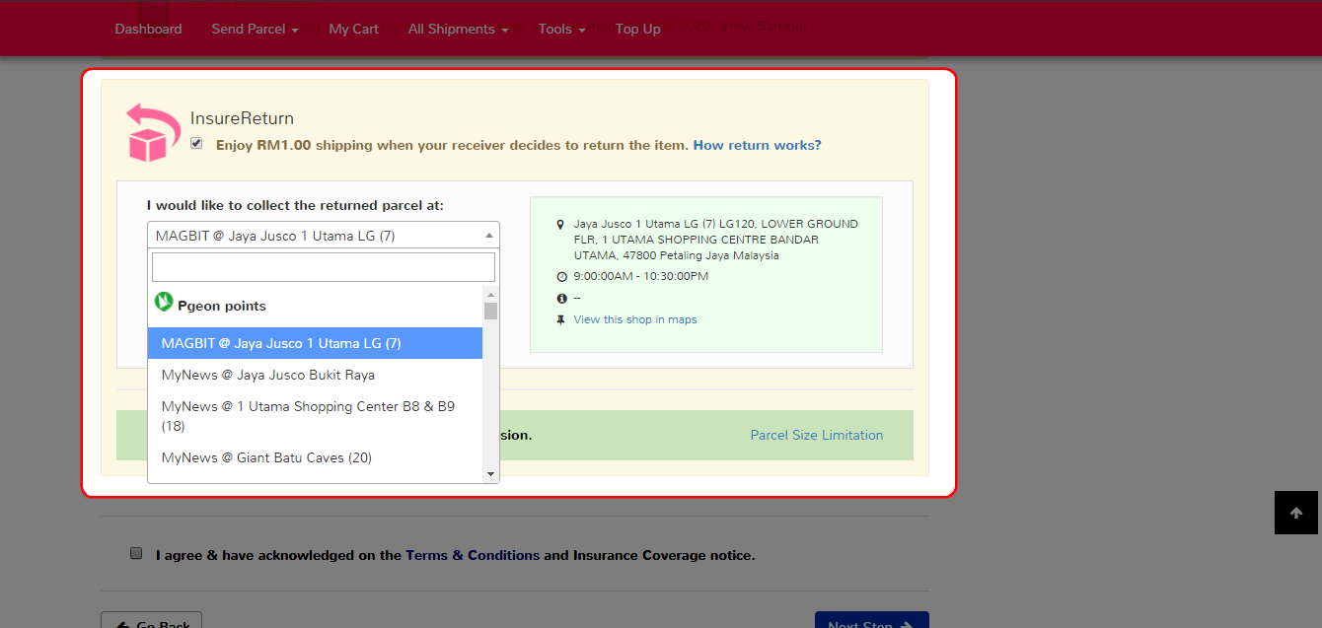Open the 'How return works?' link

tap(757, 145)
